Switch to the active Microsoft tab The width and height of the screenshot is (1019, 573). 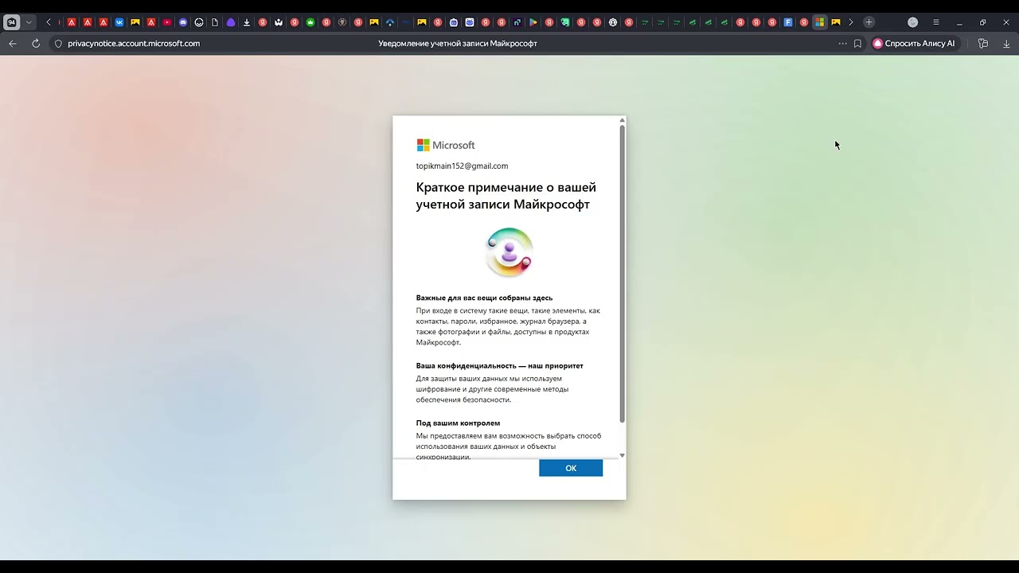click(x=819, y=22)
